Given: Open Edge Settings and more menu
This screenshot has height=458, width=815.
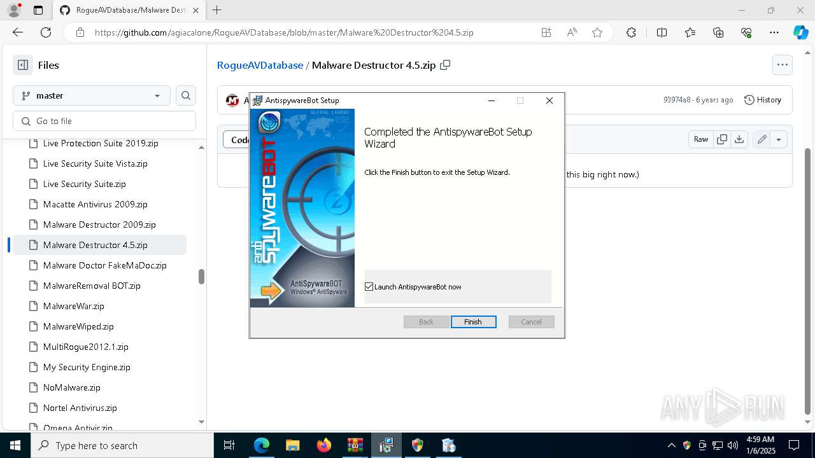Looking at the screenshot, I should click(774, 32).
